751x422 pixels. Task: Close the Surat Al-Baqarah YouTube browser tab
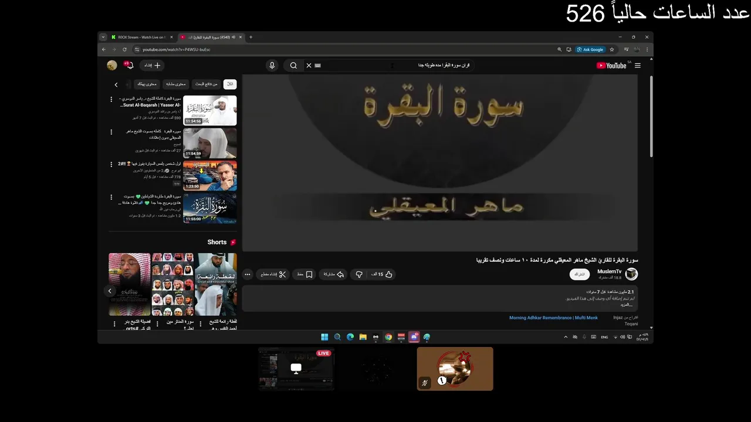tap(241, 37)
